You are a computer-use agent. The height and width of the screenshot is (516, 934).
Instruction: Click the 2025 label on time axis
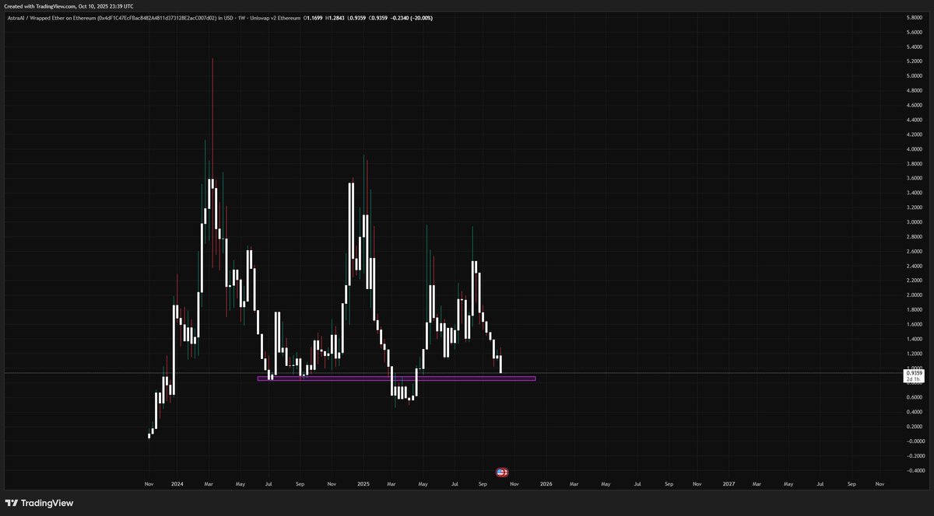point(363,484)
